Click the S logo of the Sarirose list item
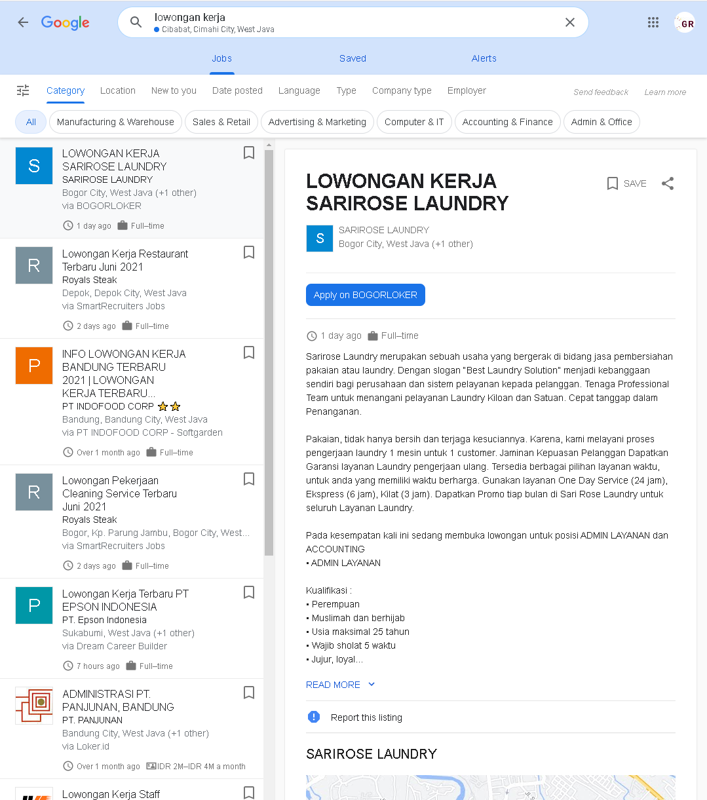 pos(34,166)
